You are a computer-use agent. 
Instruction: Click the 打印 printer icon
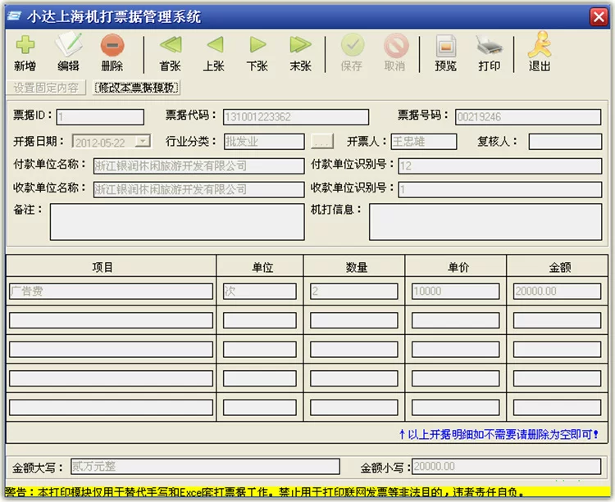[489, 45]
